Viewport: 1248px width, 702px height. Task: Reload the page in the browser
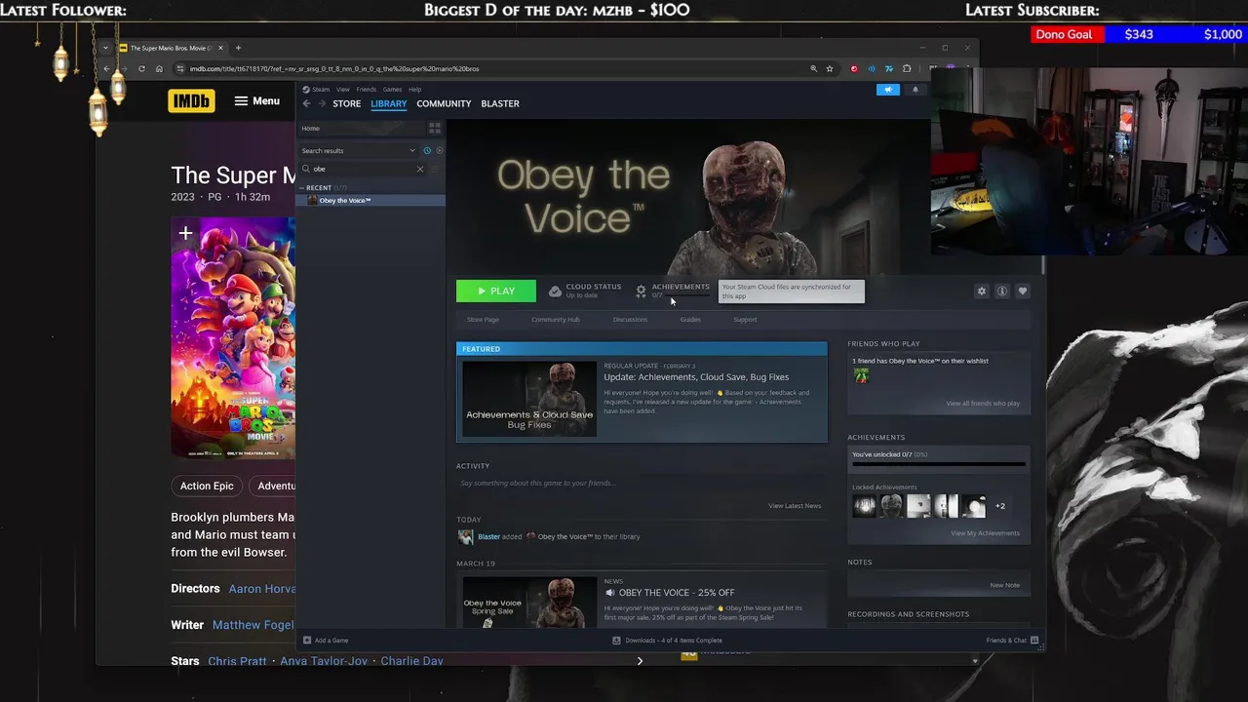pos(141,68)
